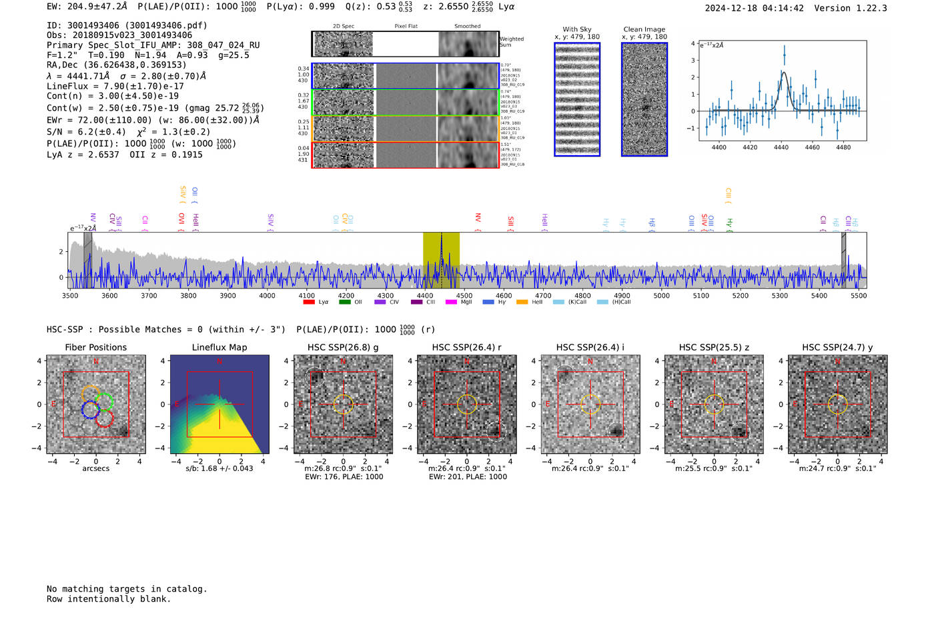Click the gray hatched band near 5460 Å
Image resolution: width=934 pixels, height=635 pixels.
point(843,260)
